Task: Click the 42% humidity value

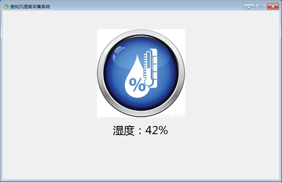Action: (157, 130)
